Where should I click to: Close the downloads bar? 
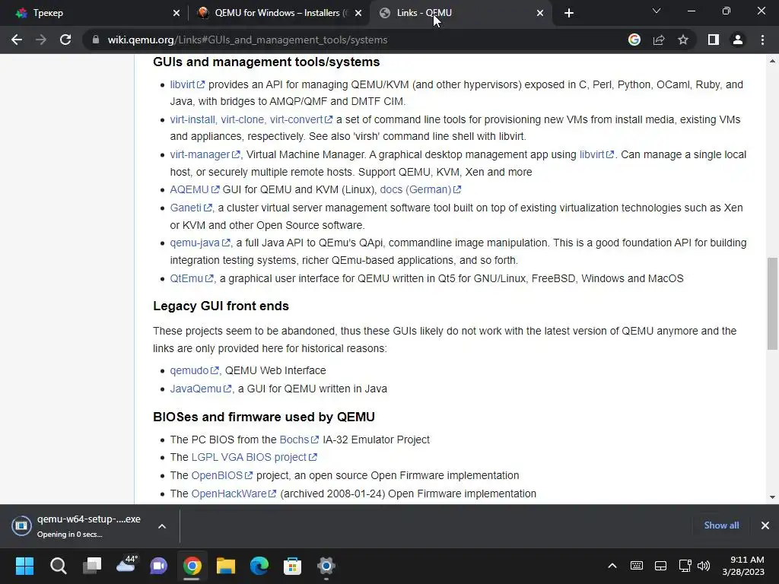[x=765, y=525]
